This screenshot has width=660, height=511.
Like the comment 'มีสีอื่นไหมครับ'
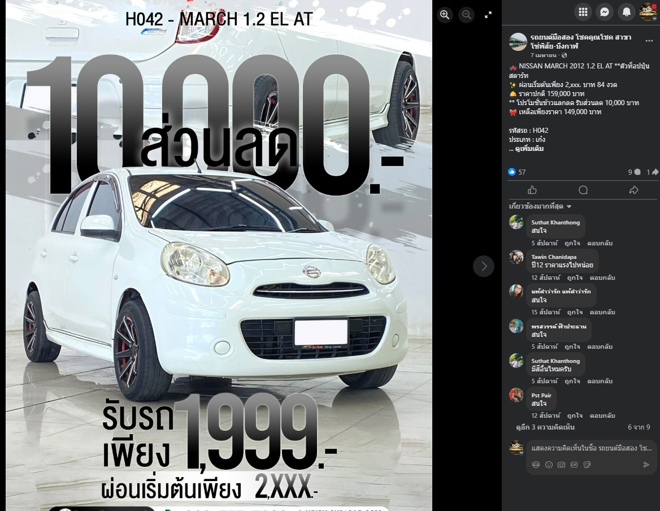pyautogui.click(x=572, y=382)
